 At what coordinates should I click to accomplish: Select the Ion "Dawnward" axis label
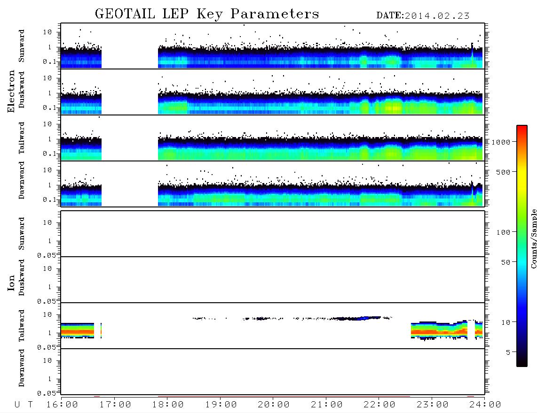22,368
